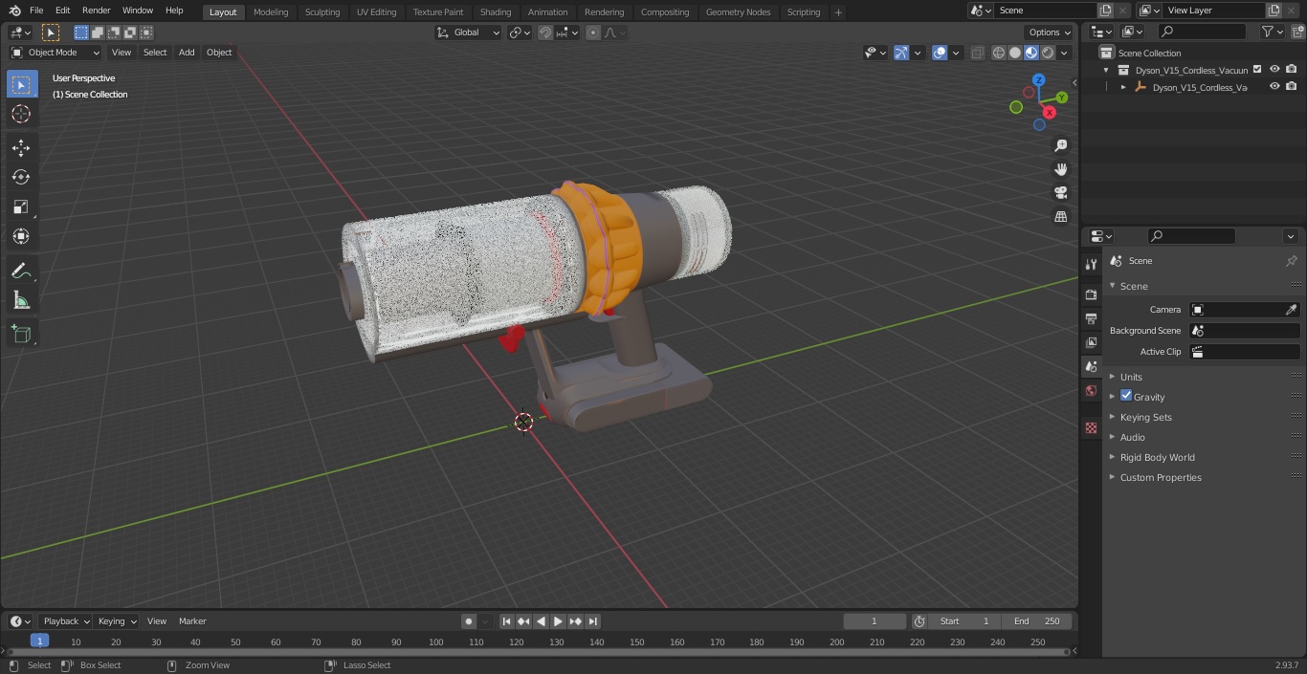Viewport: 1307px width, 674px height.
Task: Switch to the Geometry Nodes workspace tab
Action: 738,11
